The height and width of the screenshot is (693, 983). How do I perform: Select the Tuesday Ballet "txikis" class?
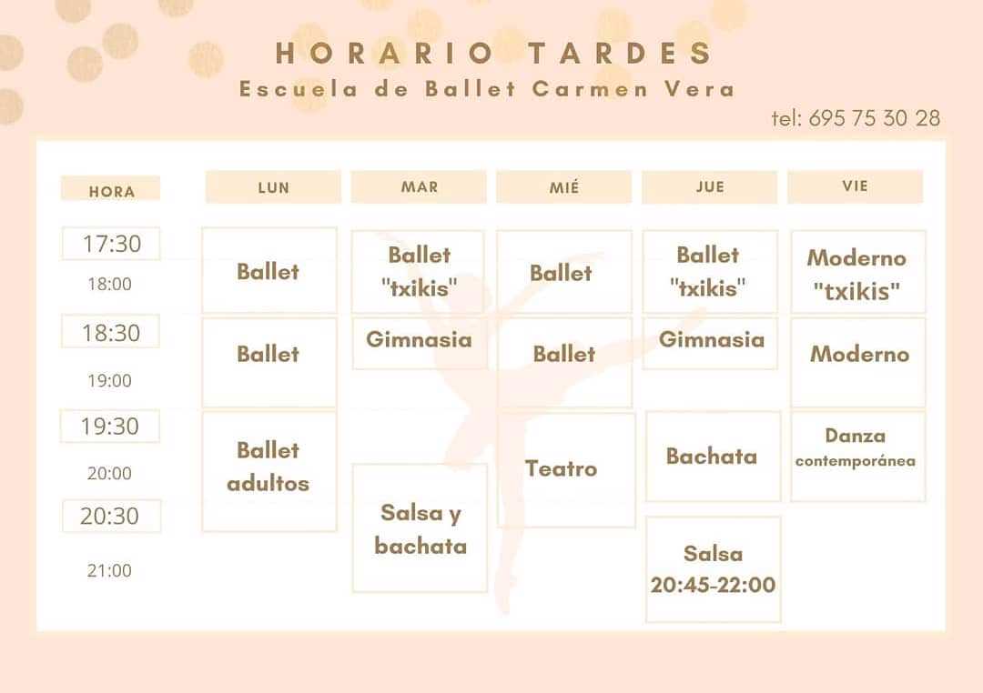(x=418, y=272)
